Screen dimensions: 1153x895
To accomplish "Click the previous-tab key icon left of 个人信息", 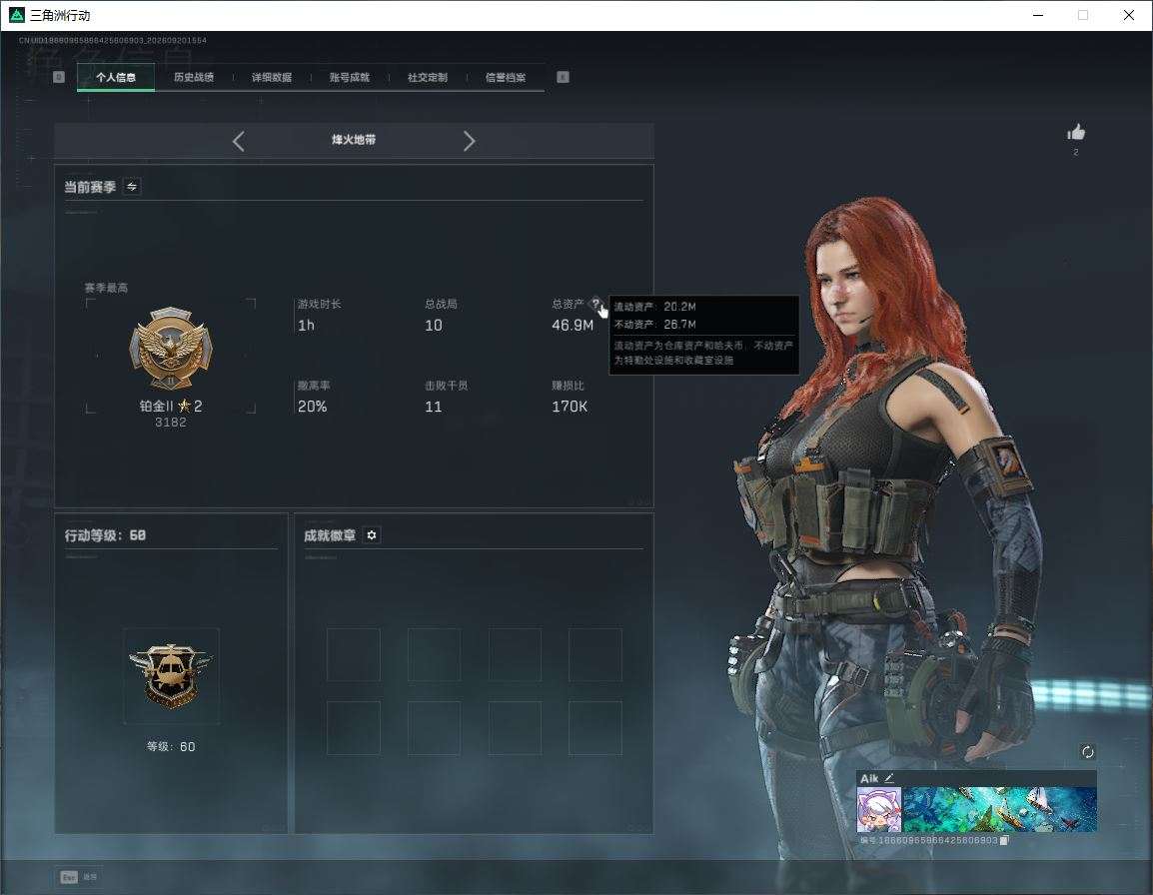I will 59,77.
